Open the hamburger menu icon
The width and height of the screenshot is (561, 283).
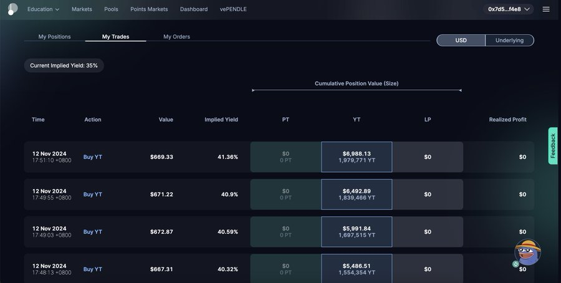tap(546, 9)
